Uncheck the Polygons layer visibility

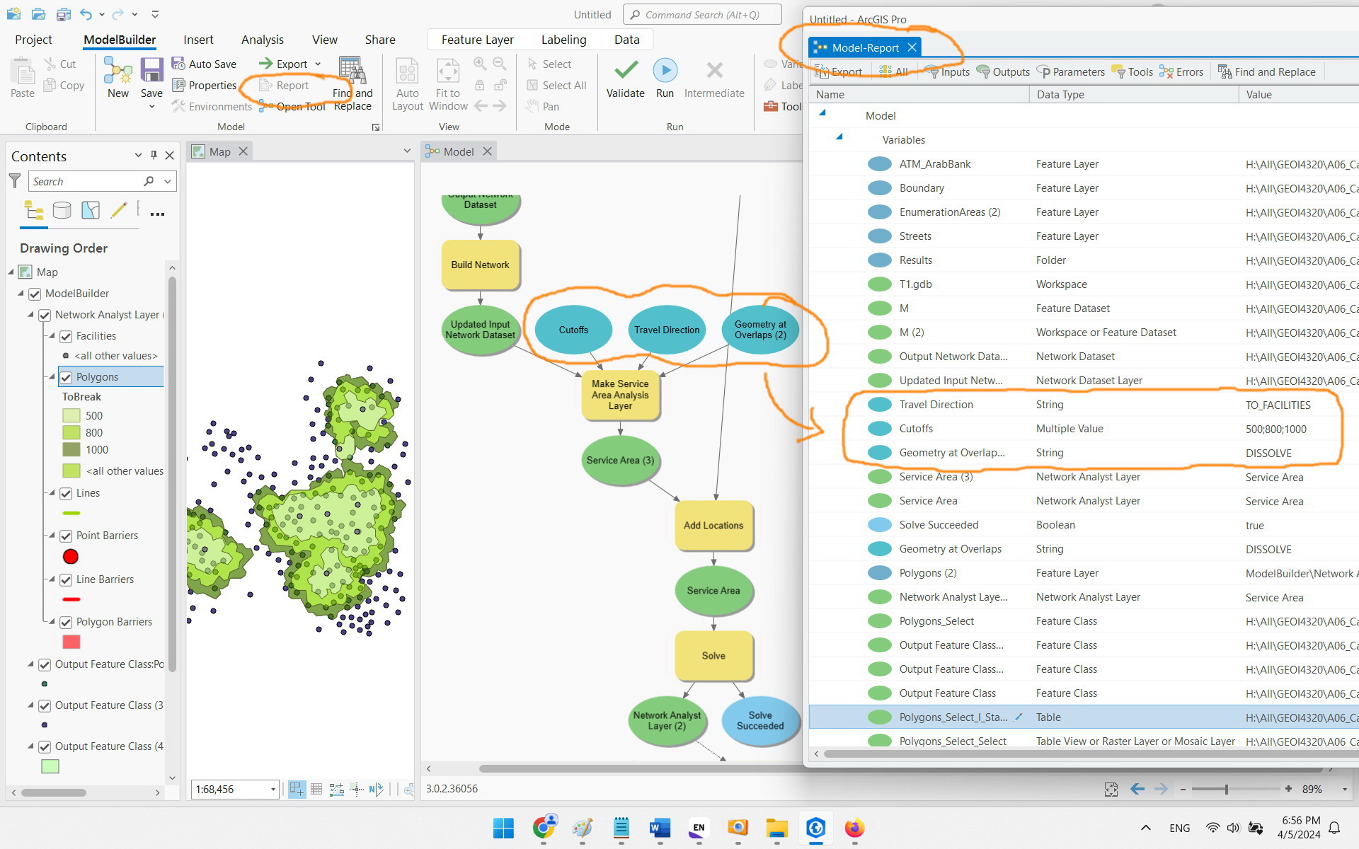click(x=66, y=376)
